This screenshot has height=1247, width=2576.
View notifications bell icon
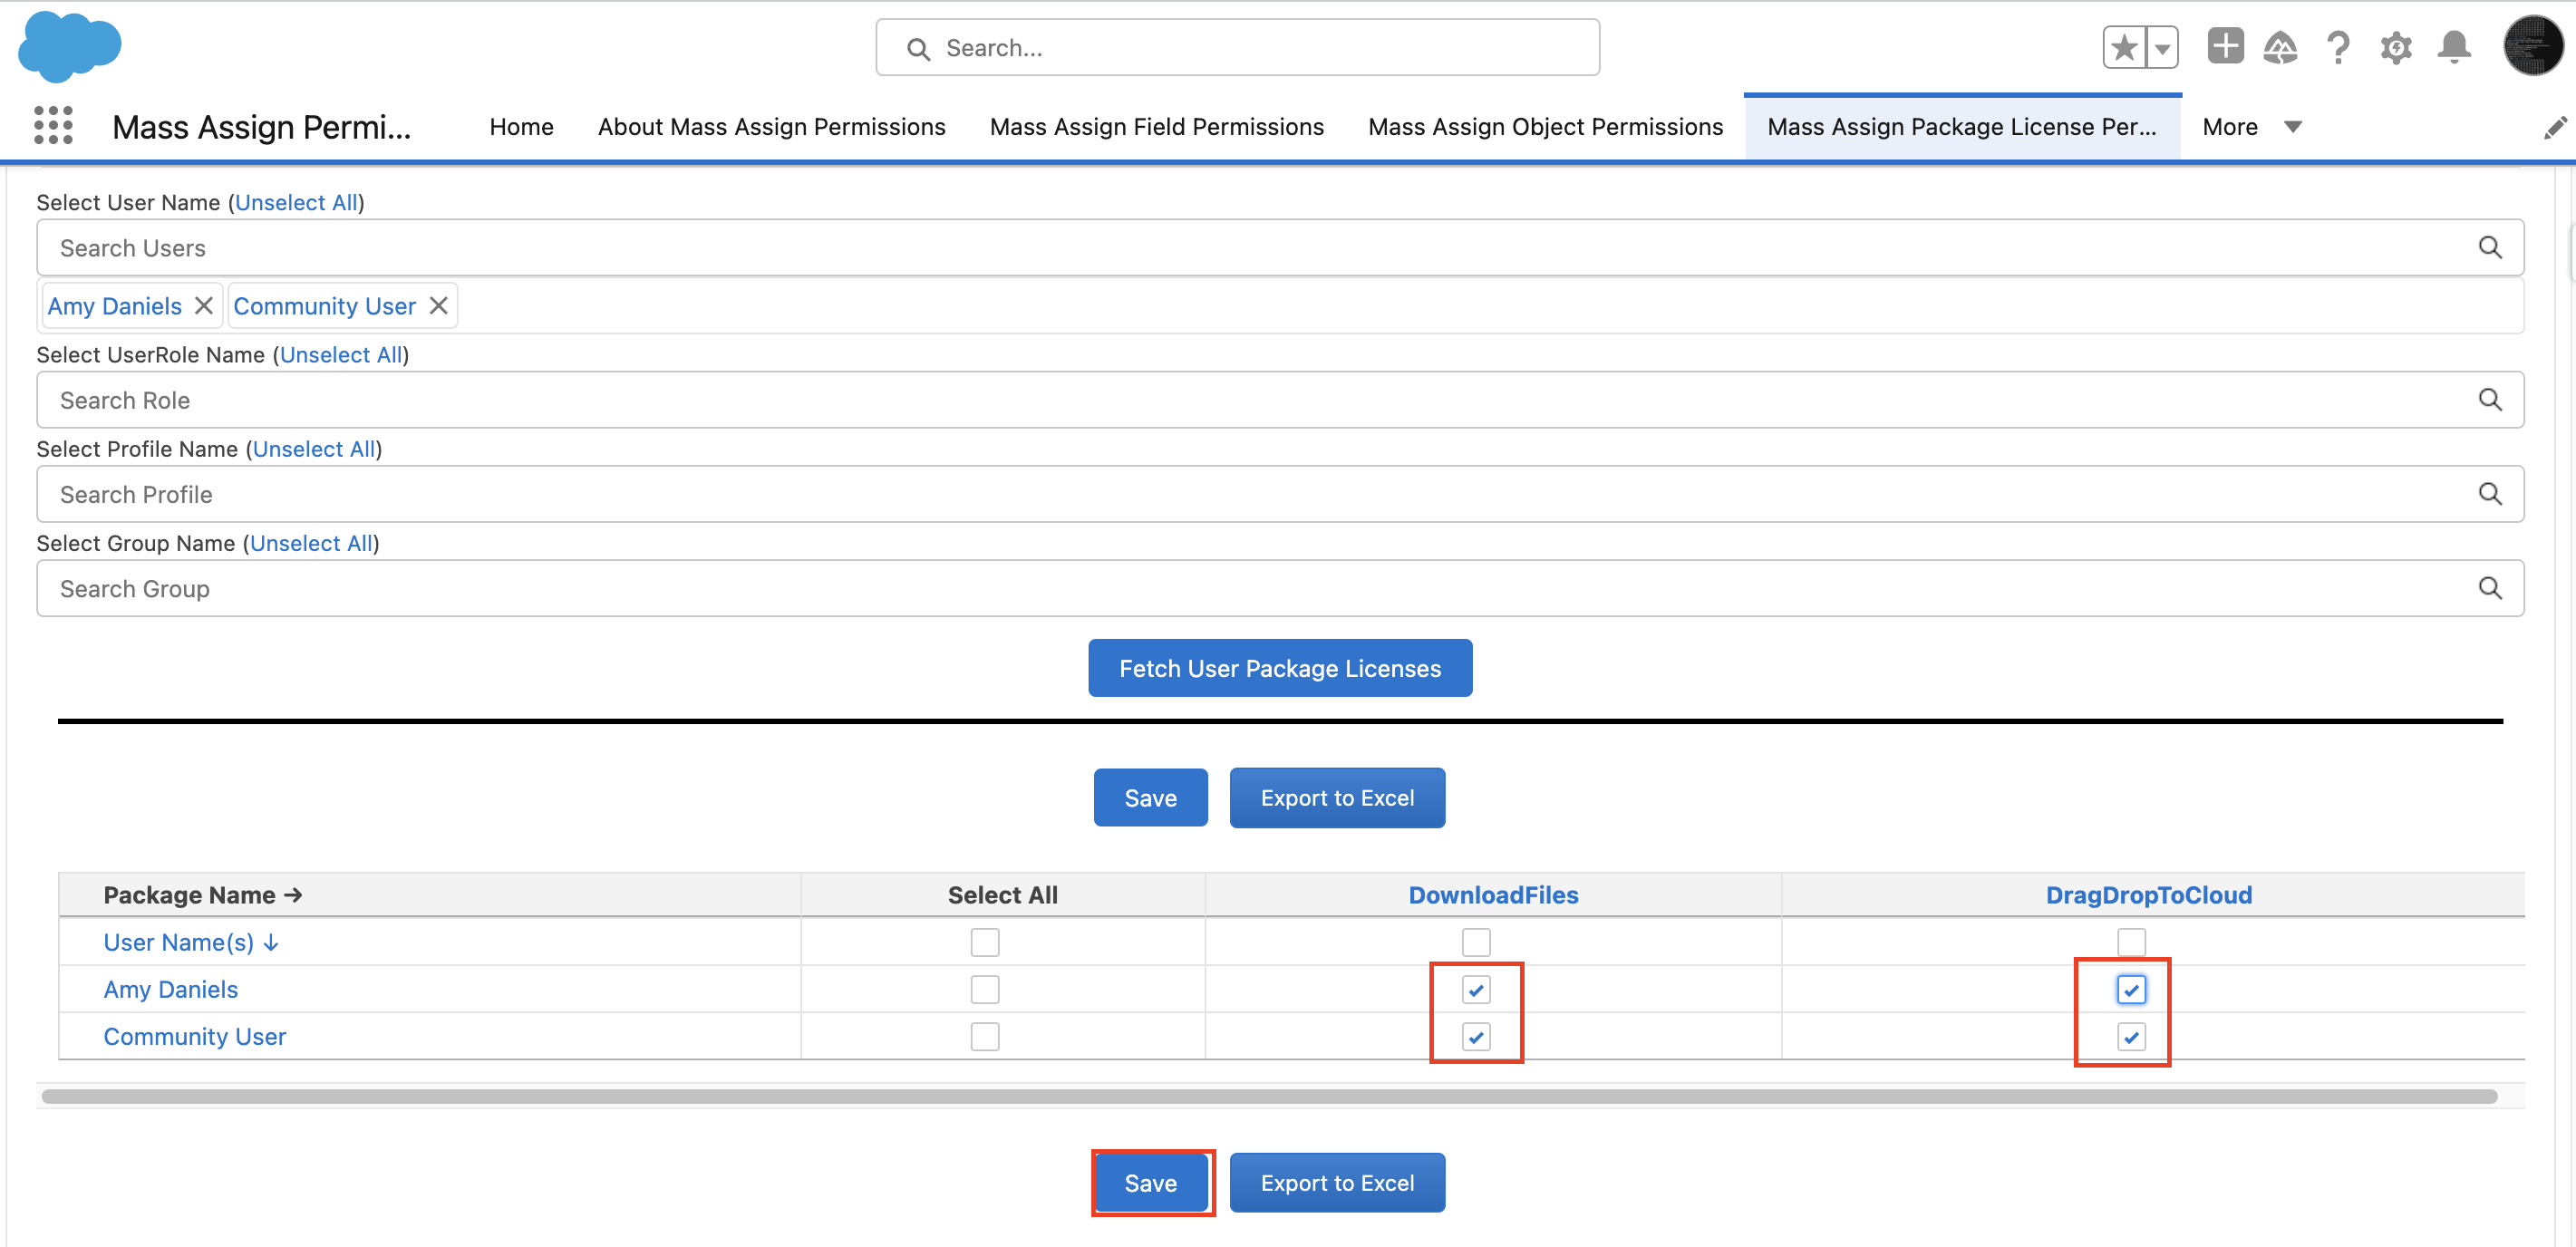click(2454, 47)
